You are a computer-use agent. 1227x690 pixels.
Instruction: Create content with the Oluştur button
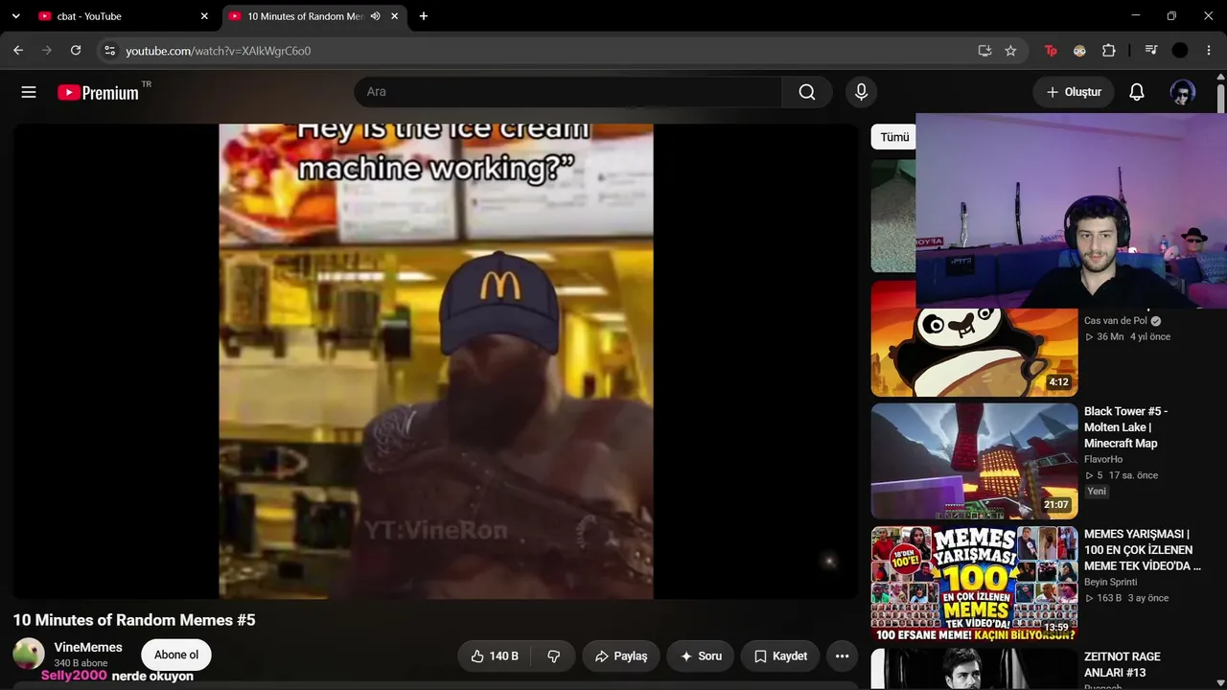pos(1074,92)
